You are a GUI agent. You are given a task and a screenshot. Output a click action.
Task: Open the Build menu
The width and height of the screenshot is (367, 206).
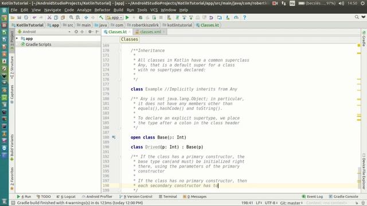[118, 10]
